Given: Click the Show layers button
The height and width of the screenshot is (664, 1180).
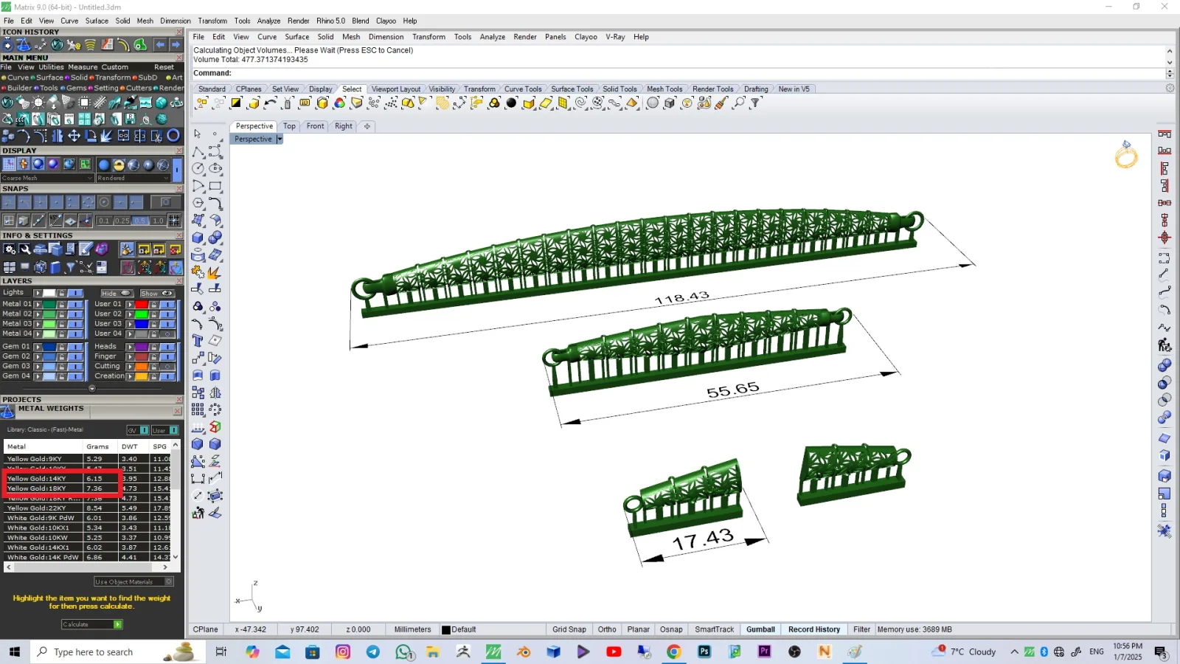Looking at the screenshot, I should pyautogui.click(x=156, y=293).
